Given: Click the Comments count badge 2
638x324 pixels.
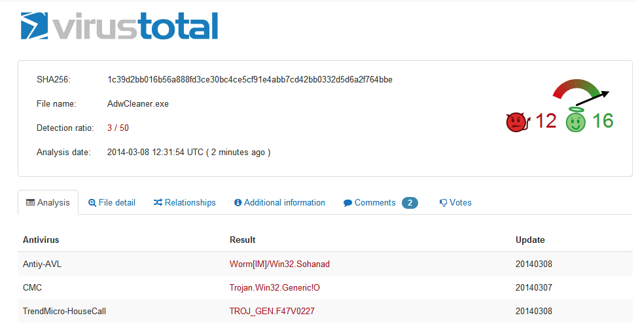Looking at the screenshot, I should coord(410,203).
